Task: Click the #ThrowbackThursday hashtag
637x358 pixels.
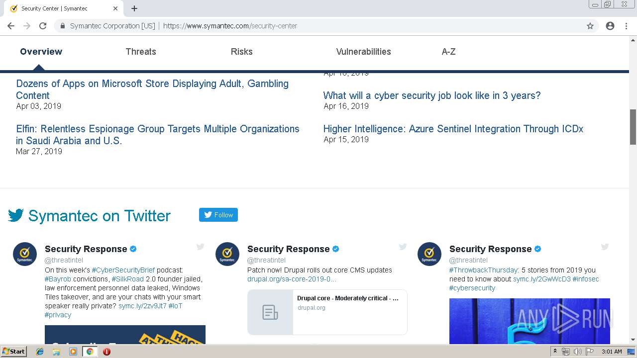Action: pos(484,270)
